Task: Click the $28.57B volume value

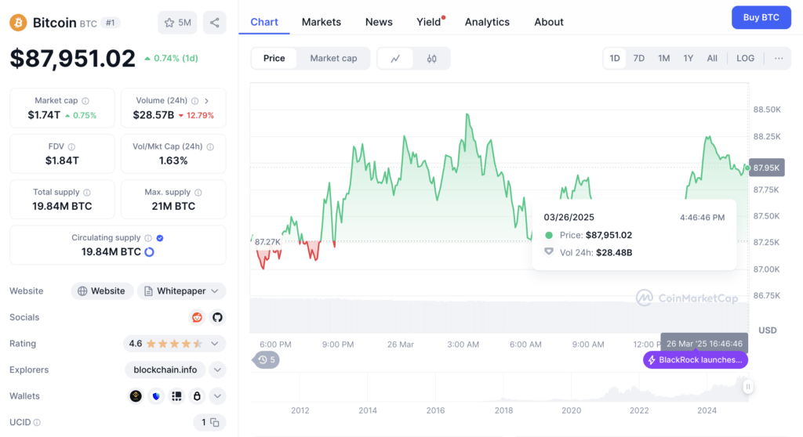Action: coord(154,115)
